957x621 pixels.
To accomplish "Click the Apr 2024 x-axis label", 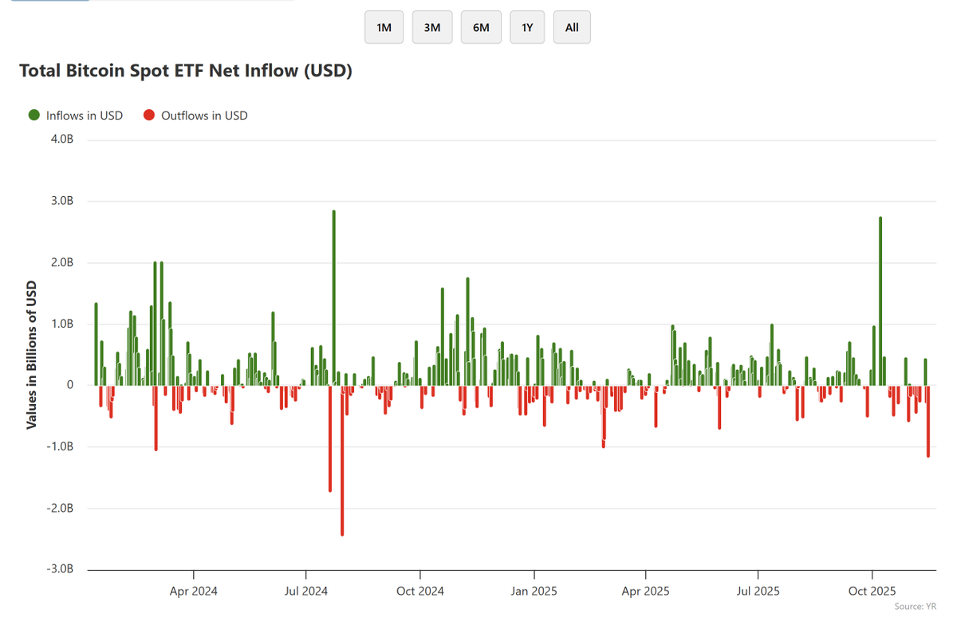I will [x=194, y=592].
